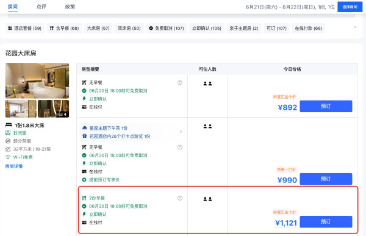This screenshot has height=236, width=366.
Task: Click the 提前预订专享价 text
Action: (x=104, y=179)
